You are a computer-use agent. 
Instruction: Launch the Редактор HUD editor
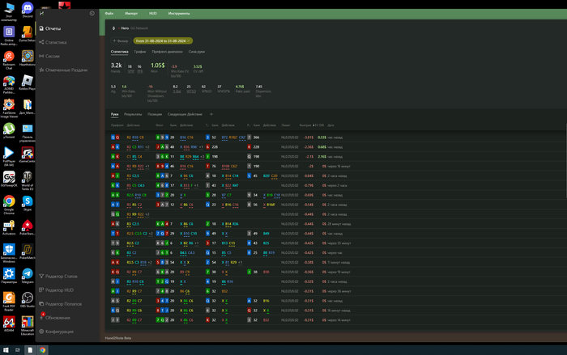pos(59,289)
